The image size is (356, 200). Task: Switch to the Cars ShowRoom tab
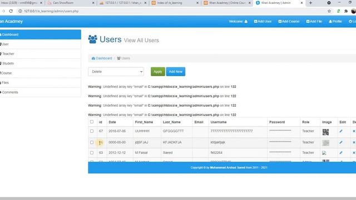pos(71,3)
